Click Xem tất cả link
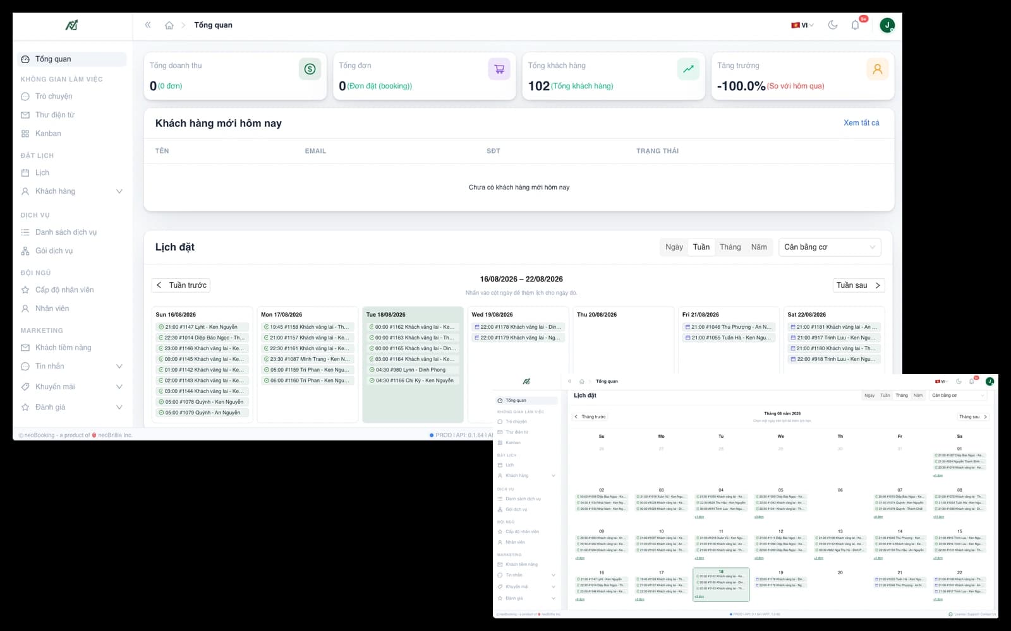1011x631 pixels. coord(861,123)
